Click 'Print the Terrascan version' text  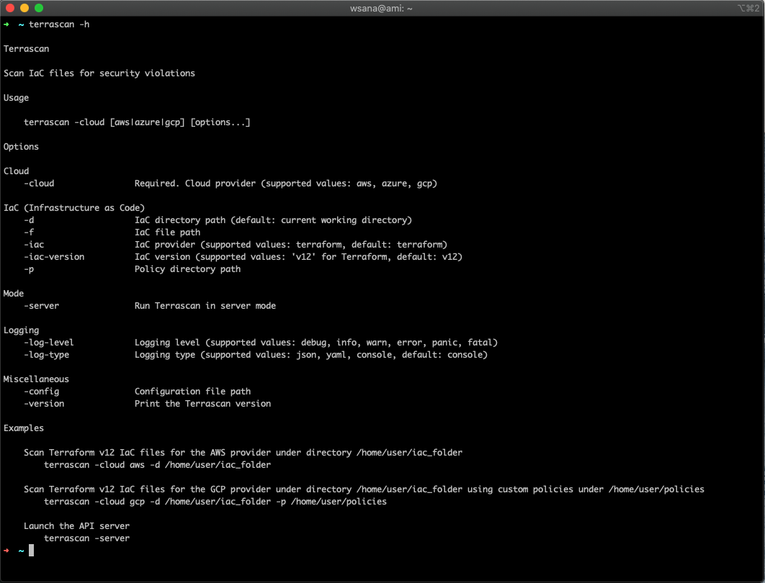[x=202, y=404]
